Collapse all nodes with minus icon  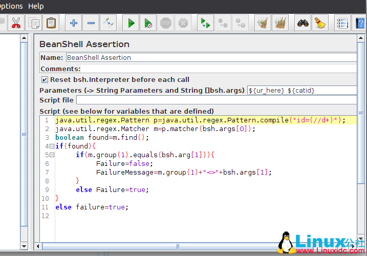(91, 23)
